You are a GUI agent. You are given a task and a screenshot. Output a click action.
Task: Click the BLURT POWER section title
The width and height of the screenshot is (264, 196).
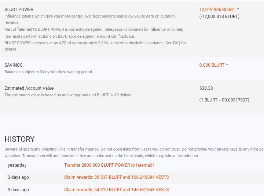click(x=19, y=10)
